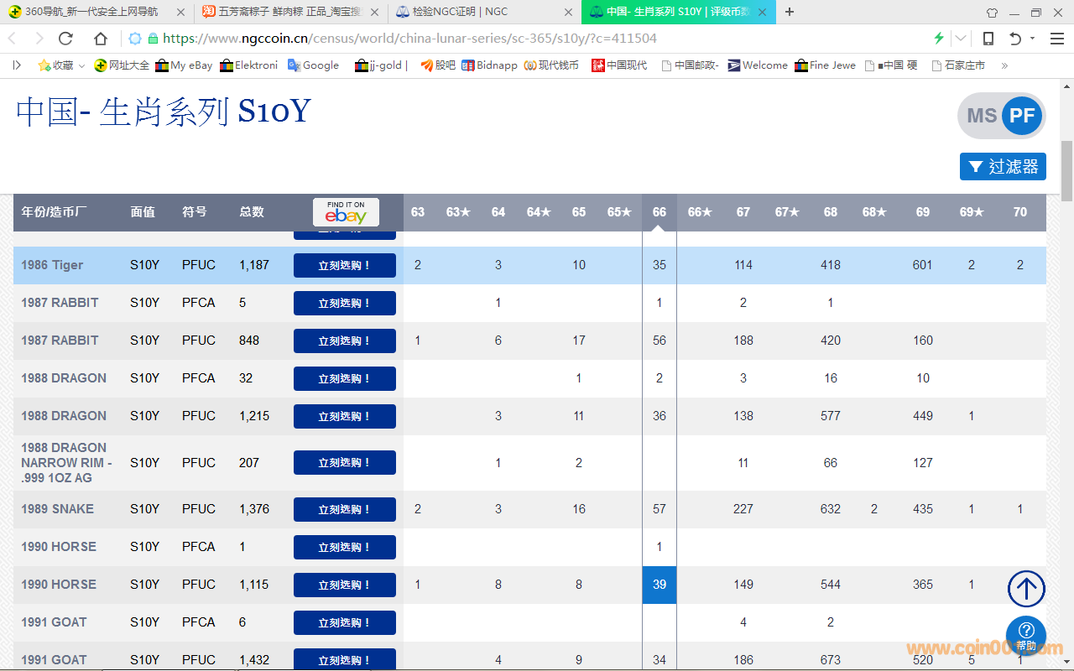Open the browser hamburger main menu
The height and width of the screenshot is (671, 1074).
(x=1057, y=39)
